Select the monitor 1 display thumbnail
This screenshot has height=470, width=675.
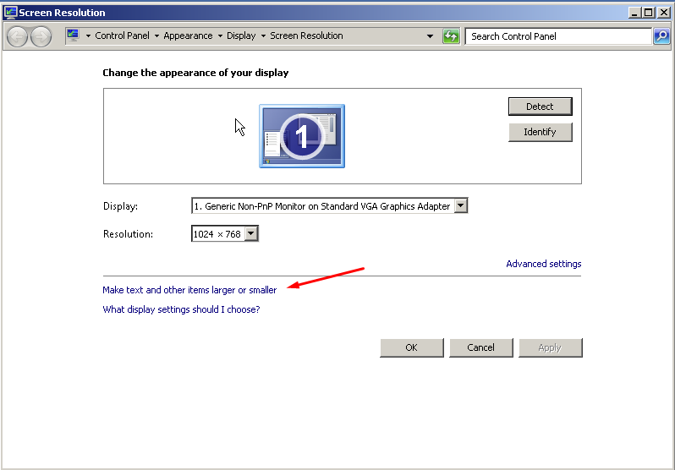(x=302, y=134)
